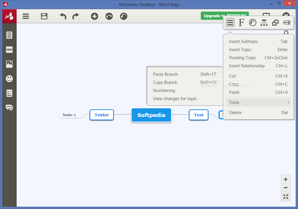Open color palette in floating toolbar

(x=253, y=23)
